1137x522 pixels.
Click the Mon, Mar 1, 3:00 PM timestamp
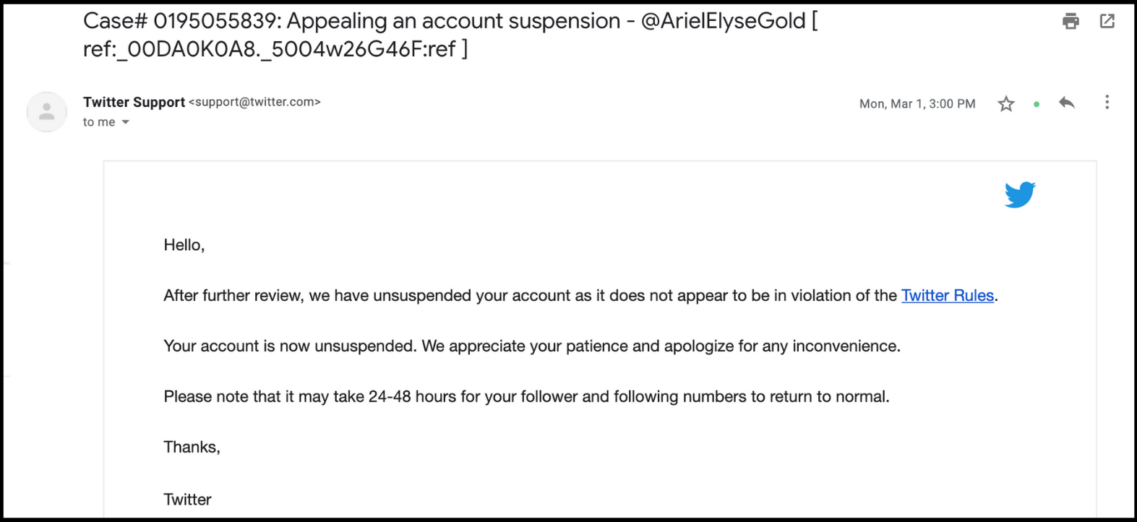point(917,104)
